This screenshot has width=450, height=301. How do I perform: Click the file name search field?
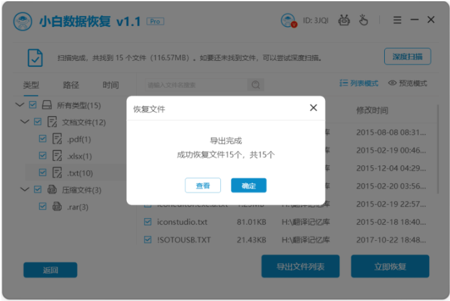pos(196,85)
